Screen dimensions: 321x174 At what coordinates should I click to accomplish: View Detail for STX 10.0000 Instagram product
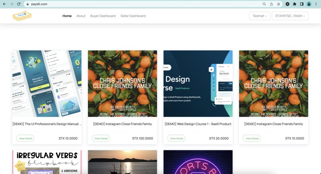pyautogui.click(x=252, y=138)
